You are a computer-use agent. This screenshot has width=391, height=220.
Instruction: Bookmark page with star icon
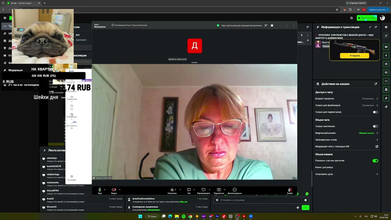(x=337, y=10)
